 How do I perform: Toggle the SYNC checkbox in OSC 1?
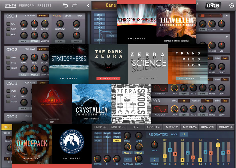[x=8, y=29]
